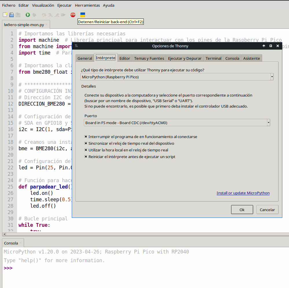Click the 'MicroPython v1.20.0' console output line

(96, 252)
